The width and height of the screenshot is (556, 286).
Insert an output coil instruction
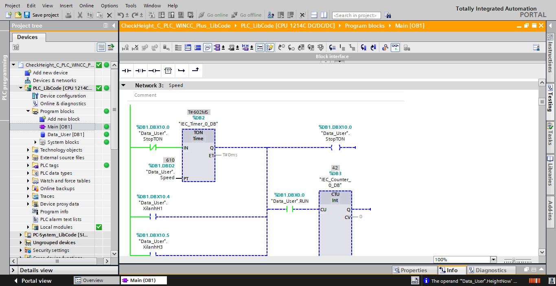point(154,71)
